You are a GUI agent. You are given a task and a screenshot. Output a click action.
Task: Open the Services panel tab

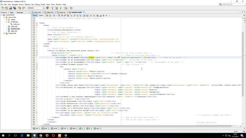click(x=20, y=12)
